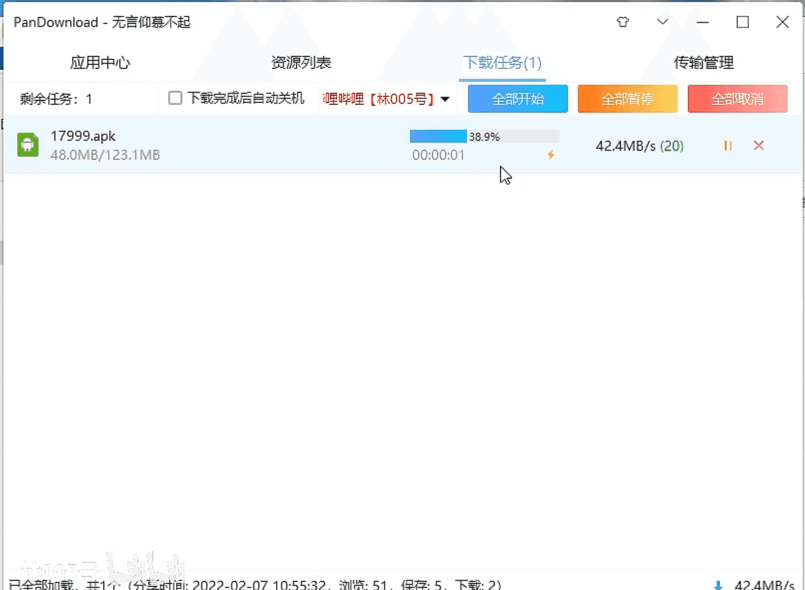Switch to the 资源列表 tab

(x=301, y=62)
